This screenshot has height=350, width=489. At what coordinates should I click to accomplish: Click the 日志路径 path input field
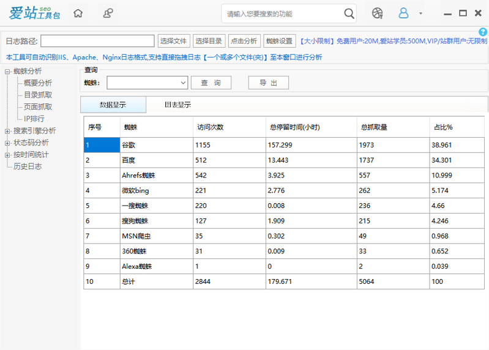point(97,41)
